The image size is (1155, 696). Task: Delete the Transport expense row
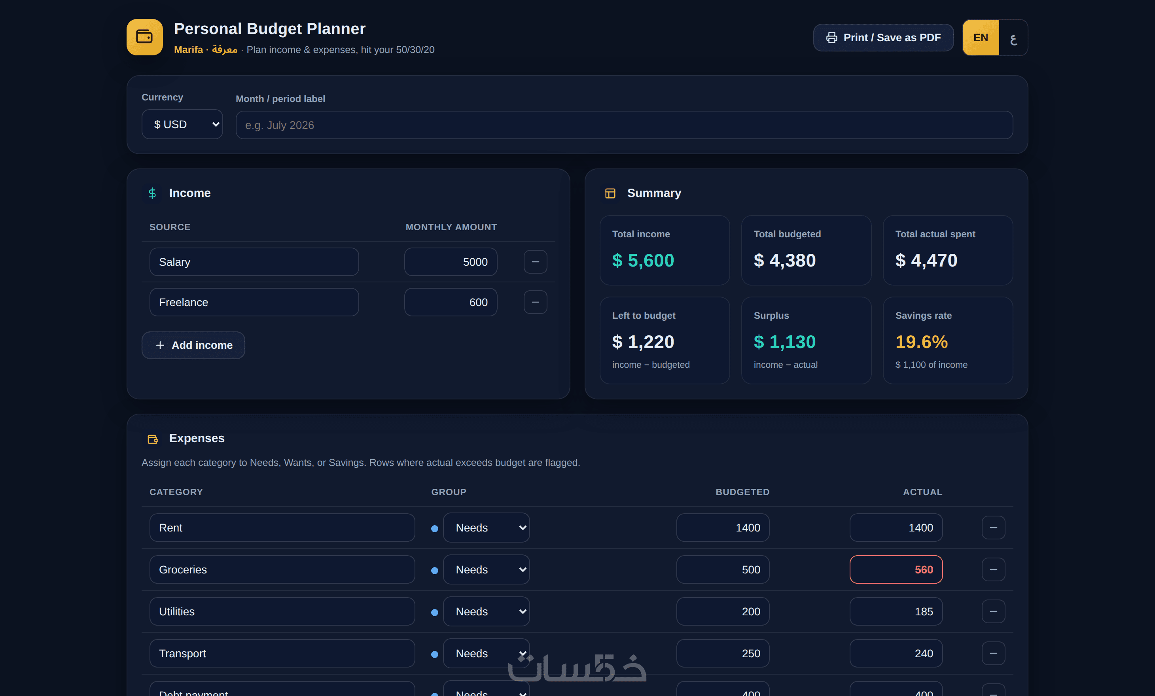coord(993,653)
